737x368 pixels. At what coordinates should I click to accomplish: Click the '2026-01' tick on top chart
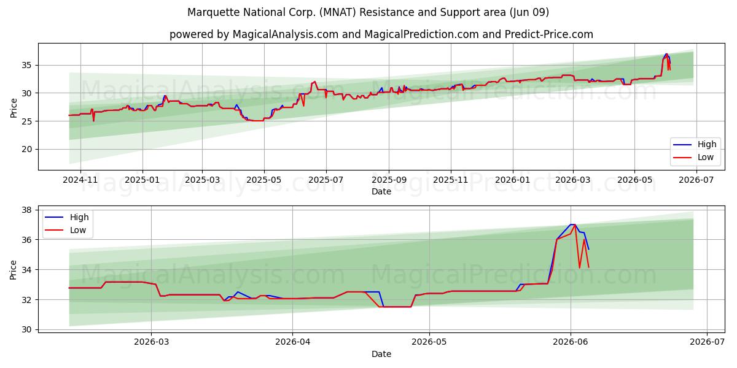point(512,180)
